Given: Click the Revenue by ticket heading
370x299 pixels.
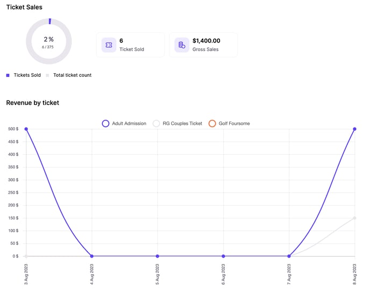Looking at the screenshot, I should coord(33,103).
